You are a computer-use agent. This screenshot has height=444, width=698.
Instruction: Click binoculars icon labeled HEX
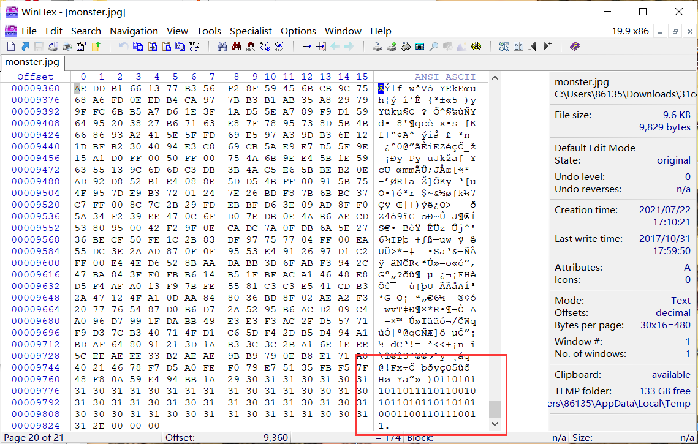251,47
